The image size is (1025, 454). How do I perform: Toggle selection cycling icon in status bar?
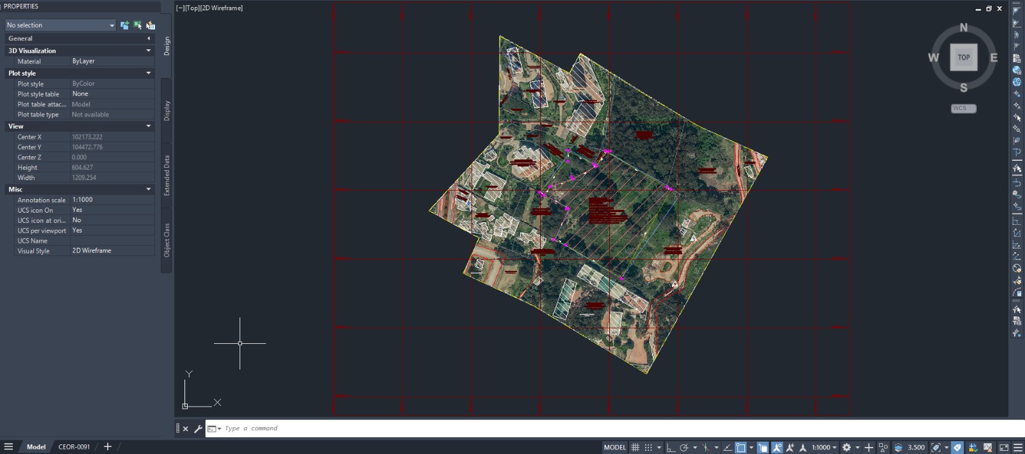(762, 448)
